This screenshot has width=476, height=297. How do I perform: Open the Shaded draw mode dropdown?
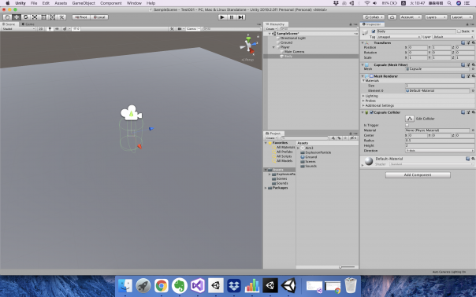click(18, 29)
